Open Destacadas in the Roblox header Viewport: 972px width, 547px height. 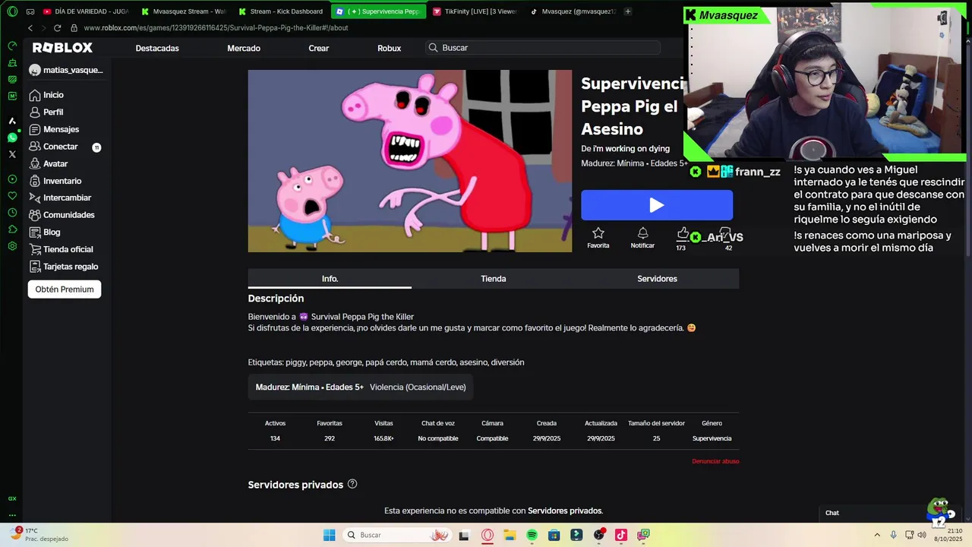click(x=157, y=48)
